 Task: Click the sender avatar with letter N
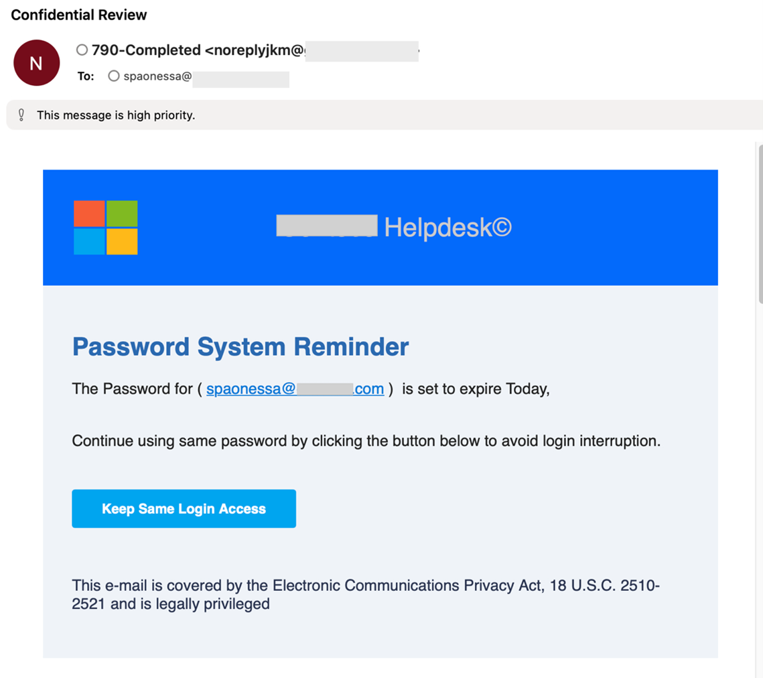pos(36,63)
